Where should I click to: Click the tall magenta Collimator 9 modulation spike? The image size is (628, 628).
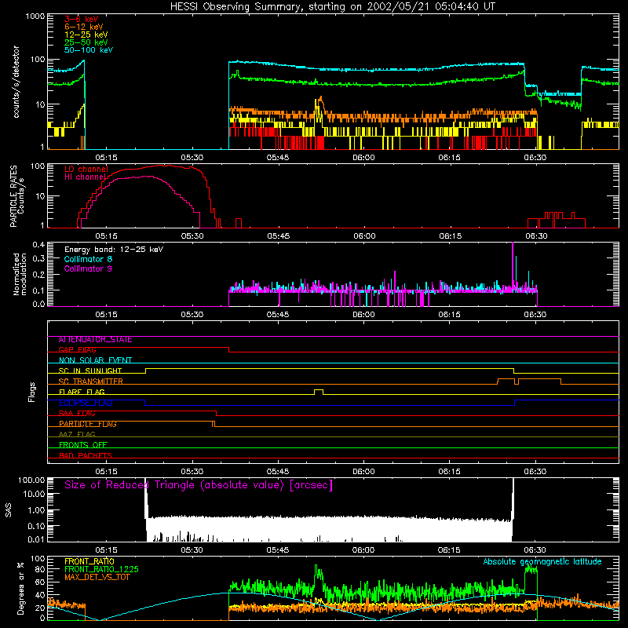(x=513, y=266)
